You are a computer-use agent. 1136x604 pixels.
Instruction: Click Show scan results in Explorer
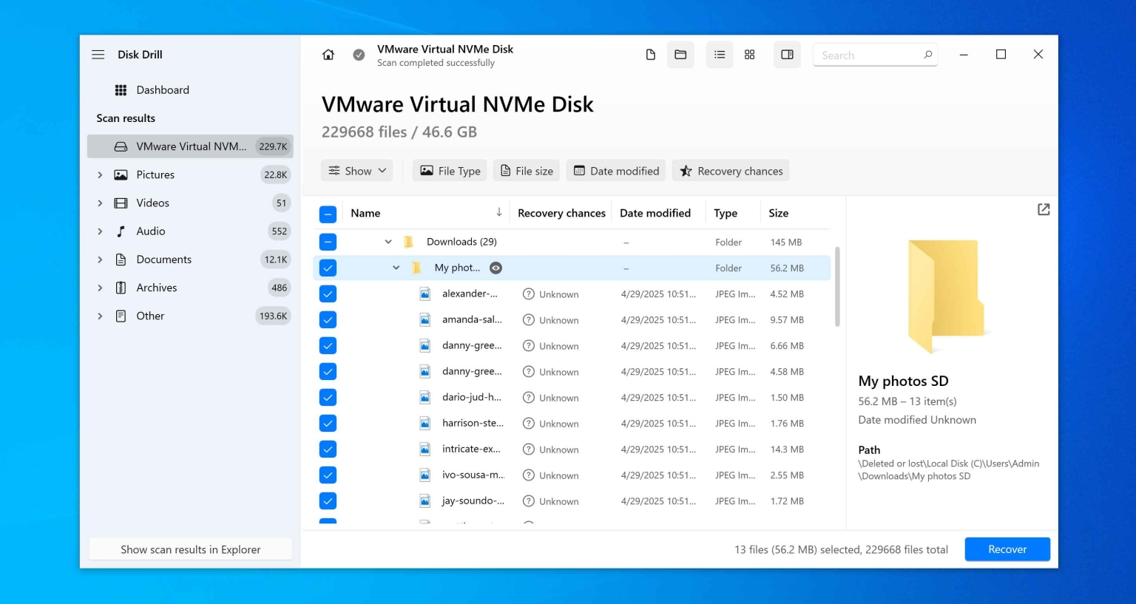[x=190, y=549]
